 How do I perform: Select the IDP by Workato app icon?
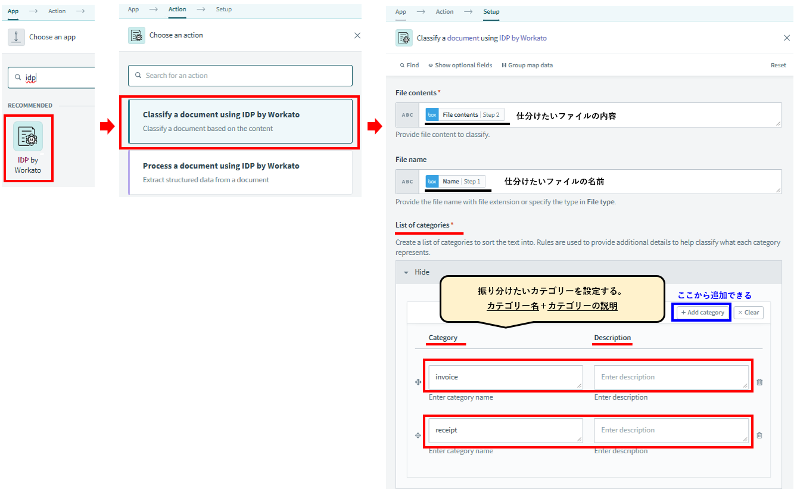pyautogui.click(x=28, y=136)
